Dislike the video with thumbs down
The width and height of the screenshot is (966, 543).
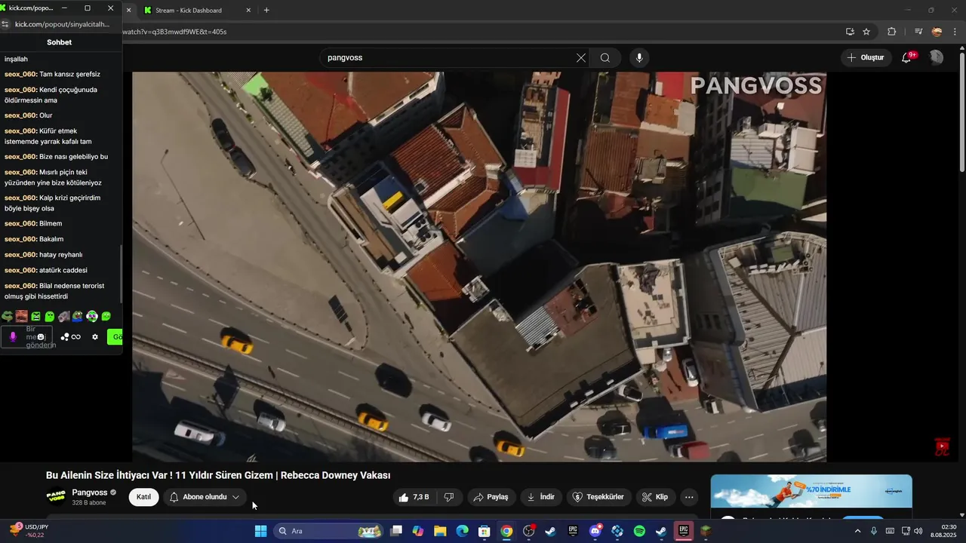pos(449,497)
